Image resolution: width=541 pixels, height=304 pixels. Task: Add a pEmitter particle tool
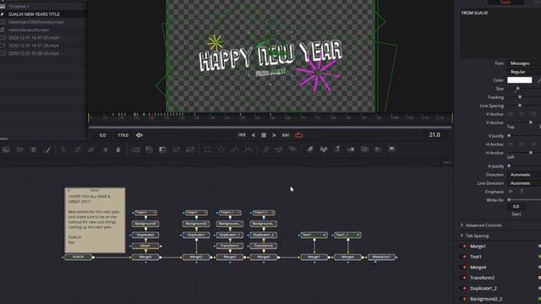pyautogui.click(x=265, y=149)
